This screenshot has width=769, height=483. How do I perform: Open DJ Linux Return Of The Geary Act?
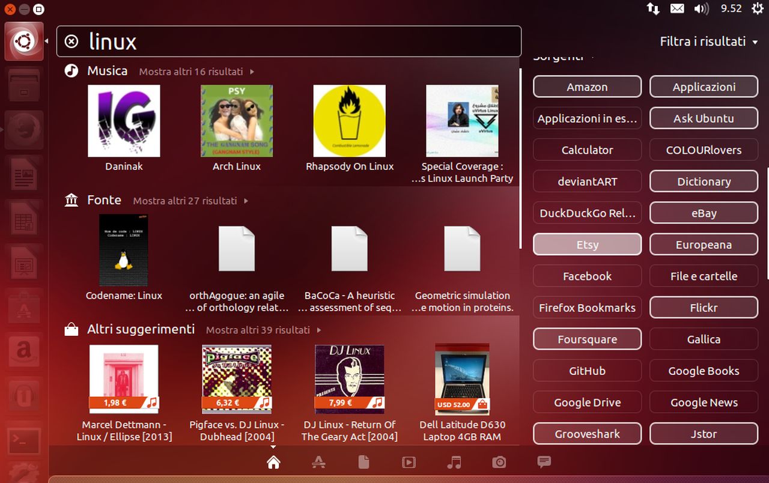point(350,393)
